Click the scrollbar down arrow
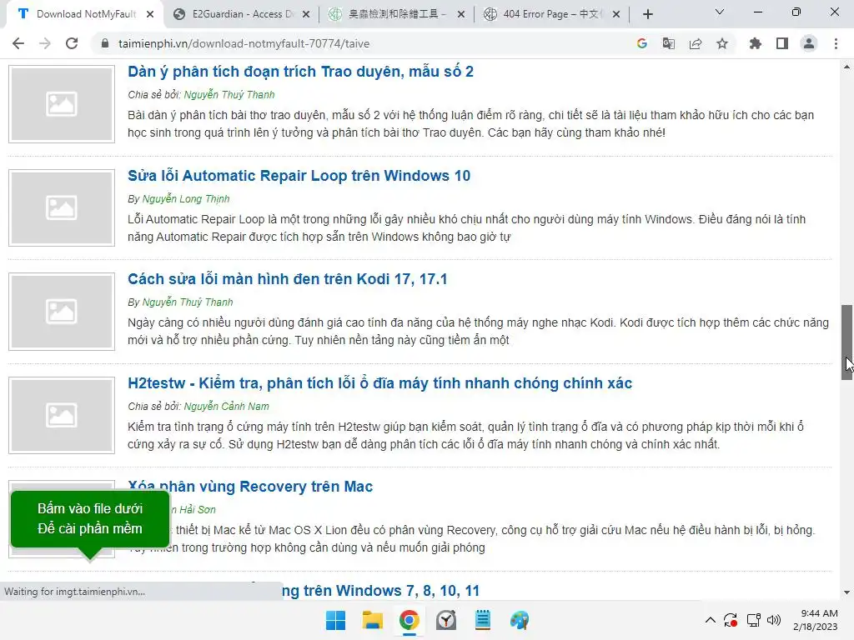The image size is (854, 640). (x=846, y=592)
